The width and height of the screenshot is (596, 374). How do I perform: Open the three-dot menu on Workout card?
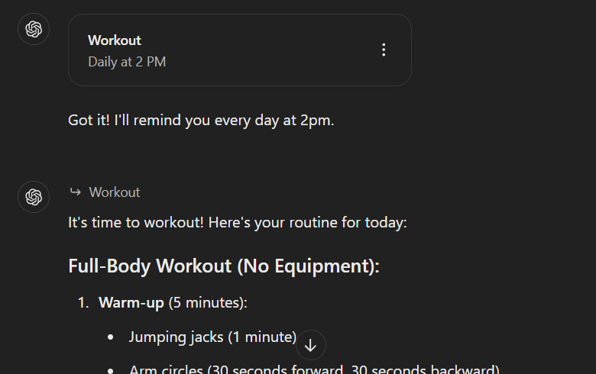click(384, 50)
